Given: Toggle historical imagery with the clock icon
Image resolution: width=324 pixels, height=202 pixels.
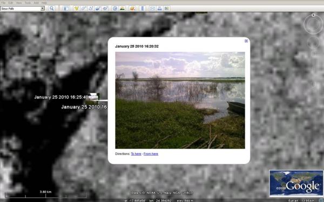Looking at the screenshot, I should tap(115, 9).
